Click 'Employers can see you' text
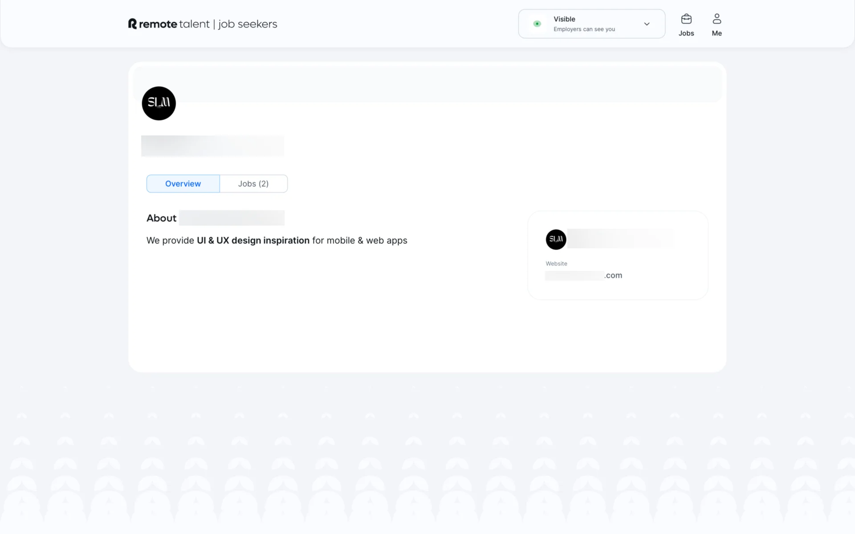855x534 pixels. click(x=584, y=29)
